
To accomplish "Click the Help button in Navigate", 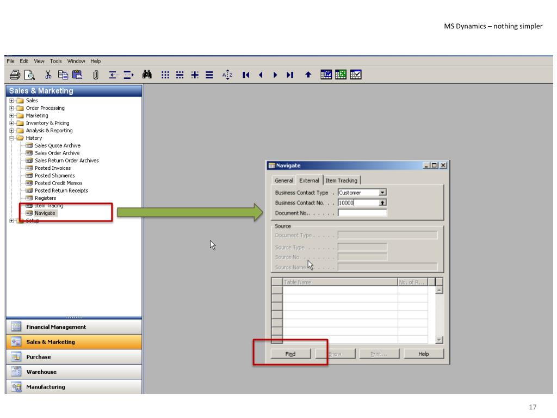I will coord(423,354).
